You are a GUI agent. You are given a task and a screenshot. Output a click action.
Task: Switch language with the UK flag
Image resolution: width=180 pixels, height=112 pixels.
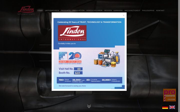click(x=172, y=107)
